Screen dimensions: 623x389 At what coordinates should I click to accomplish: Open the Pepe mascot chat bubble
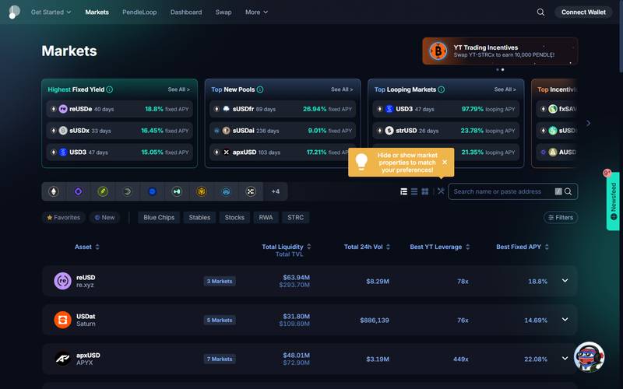589,357
